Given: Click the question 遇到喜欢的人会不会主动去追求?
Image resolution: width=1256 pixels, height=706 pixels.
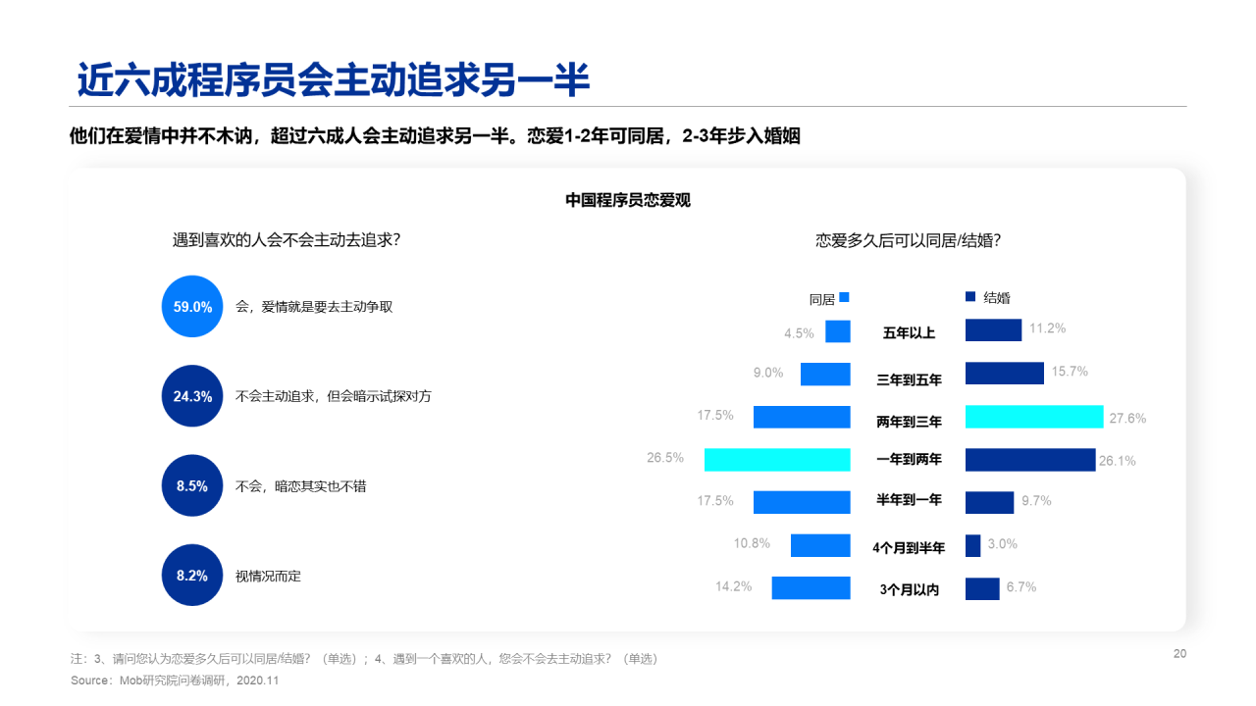Looking at the screenshot, I should click(287, 239).
